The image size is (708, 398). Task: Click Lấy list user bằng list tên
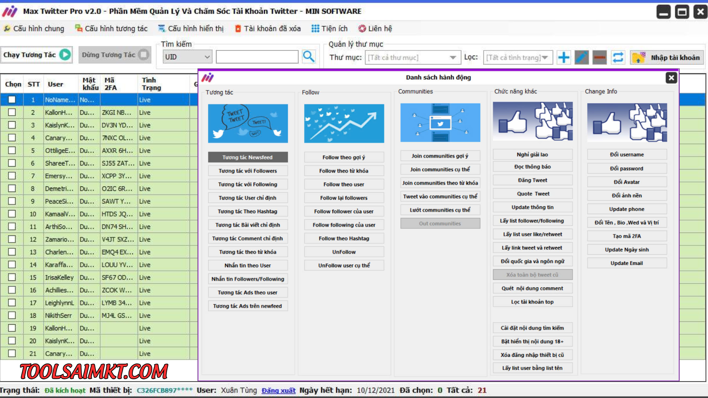pos(533,368)
